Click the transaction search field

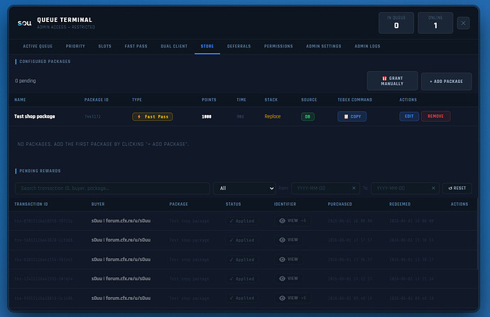pos(112,188)
